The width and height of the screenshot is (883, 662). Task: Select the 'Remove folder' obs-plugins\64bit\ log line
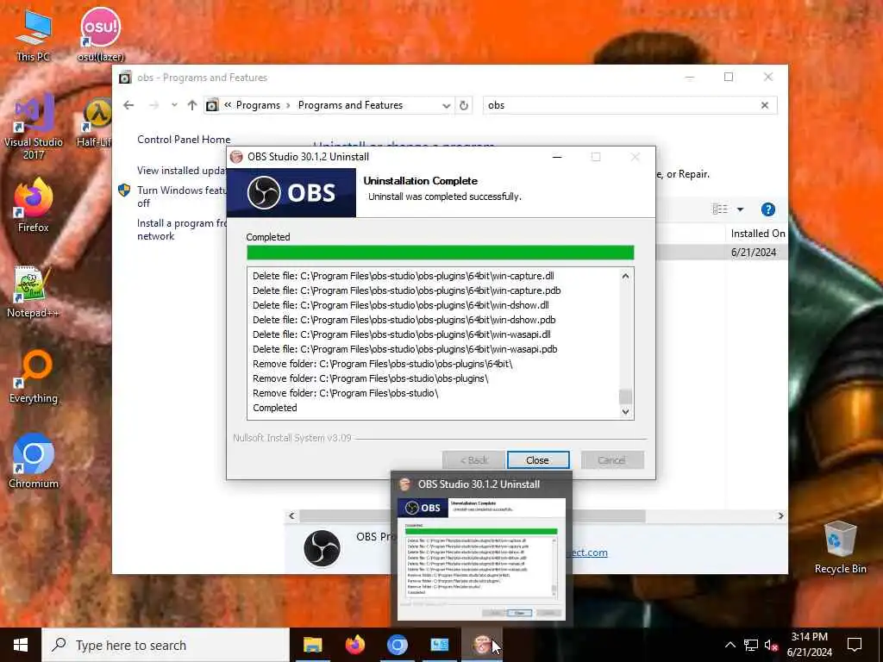382,364
